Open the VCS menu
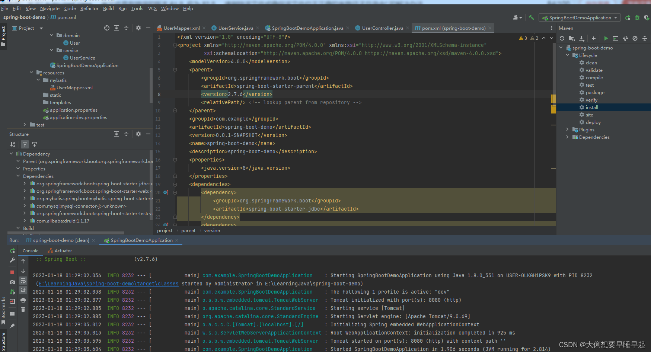This screenshot has height=352, width=651. (152, 8)
